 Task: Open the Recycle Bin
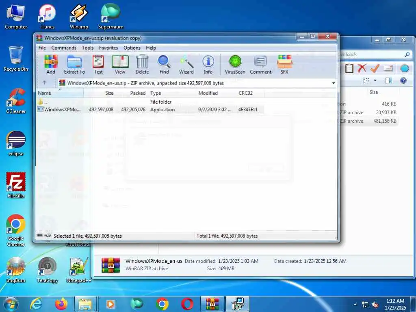[x=16, y=58]
